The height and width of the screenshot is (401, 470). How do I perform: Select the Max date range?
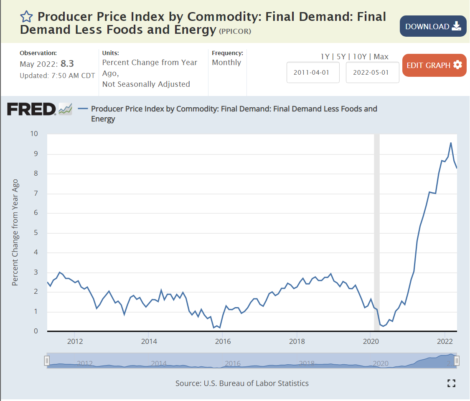tap(381, 57)
